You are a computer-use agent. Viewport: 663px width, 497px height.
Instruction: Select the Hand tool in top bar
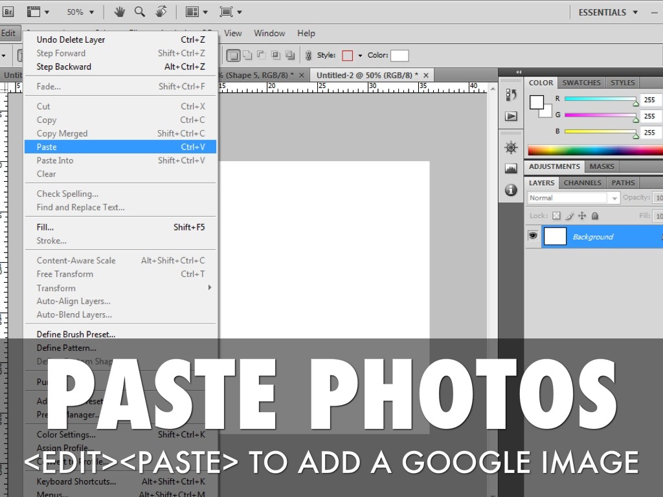coord(120,12)
